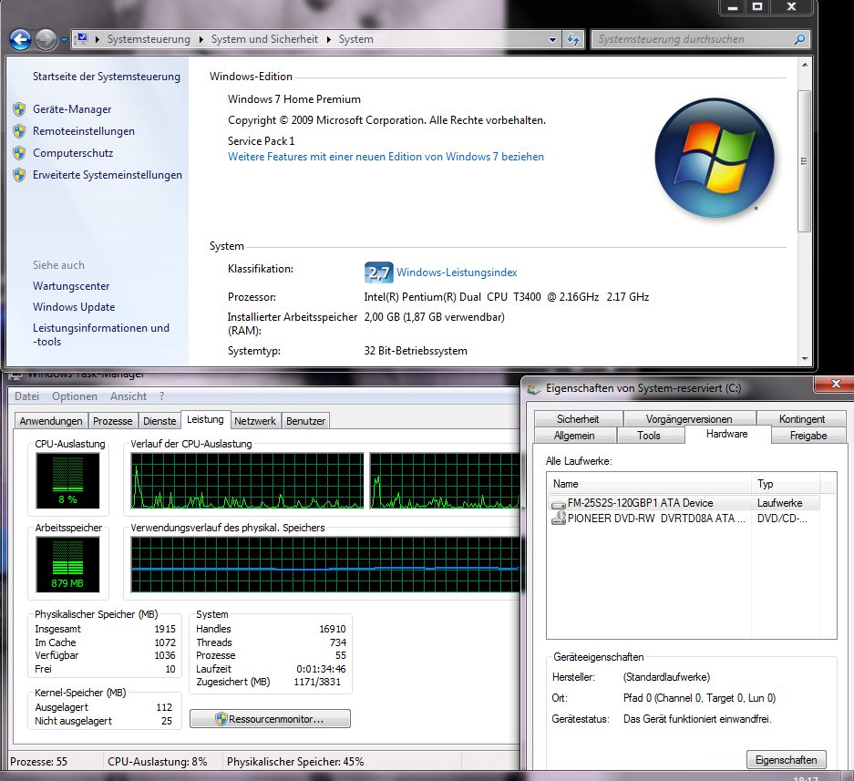Click the Typ column header
Screen dimensions: 854x781
[786, 484]
